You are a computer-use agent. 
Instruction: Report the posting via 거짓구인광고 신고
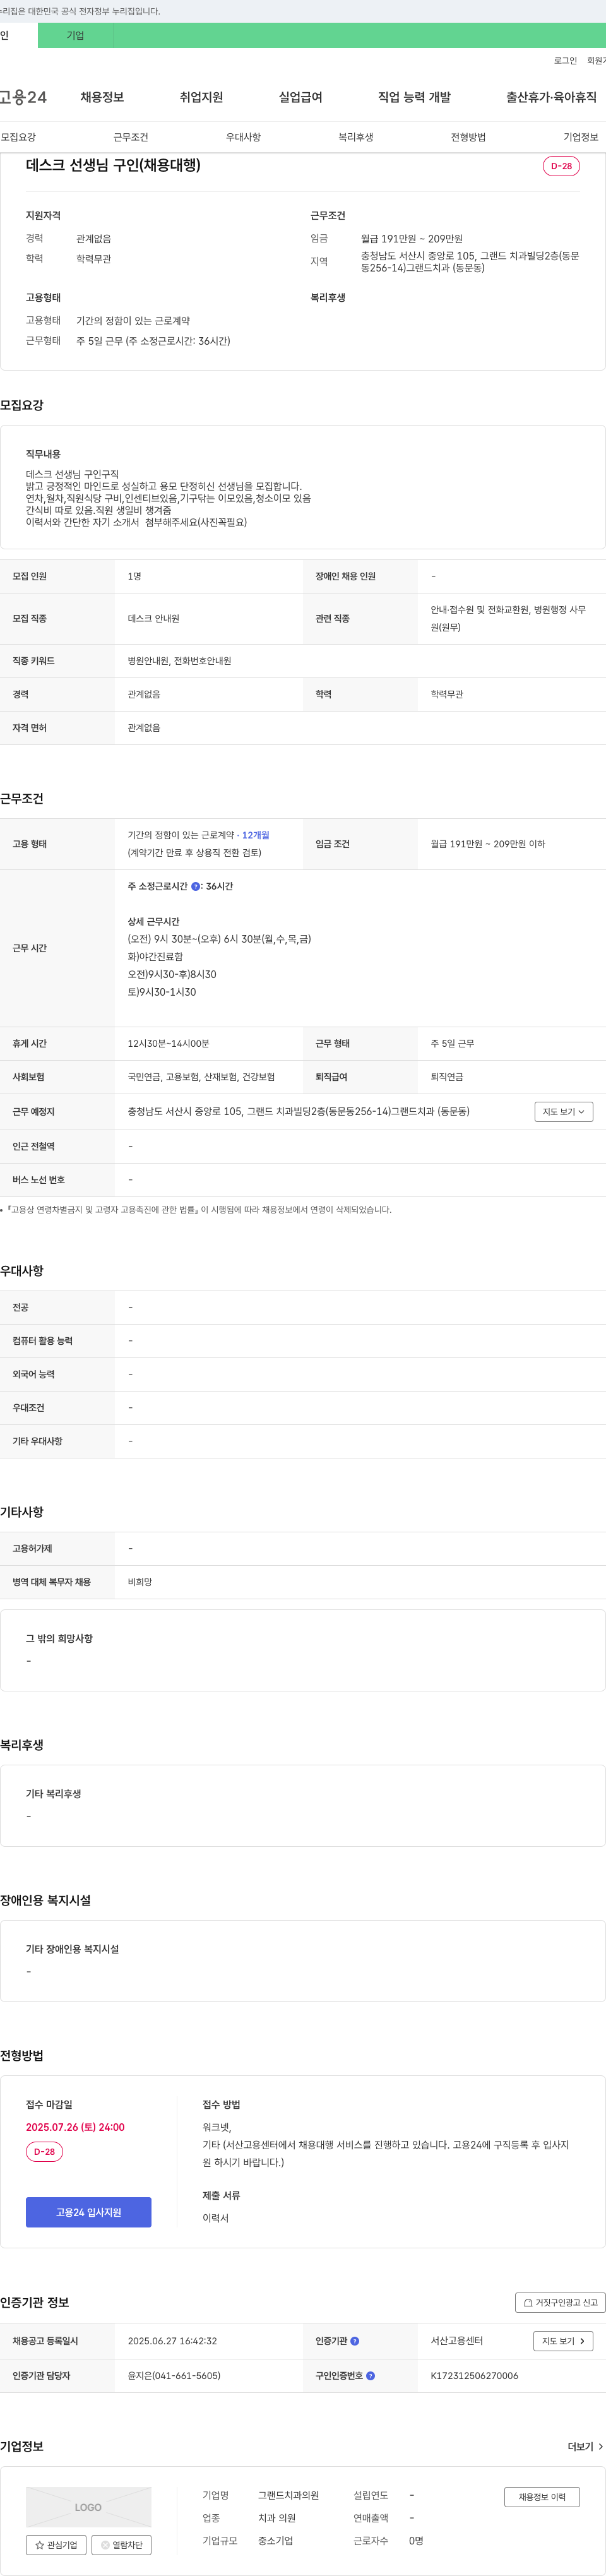561,2302
